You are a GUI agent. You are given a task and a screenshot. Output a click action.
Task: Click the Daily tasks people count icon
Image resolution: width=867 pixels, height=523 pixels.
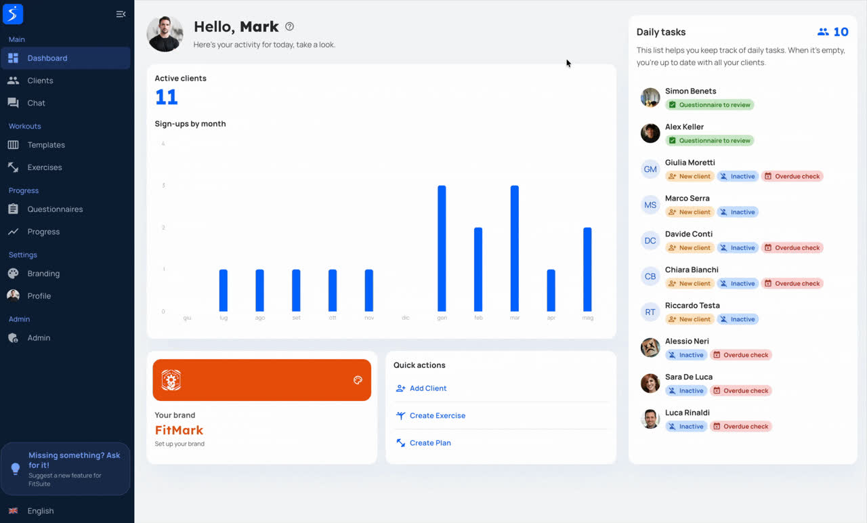pos(823,32)
